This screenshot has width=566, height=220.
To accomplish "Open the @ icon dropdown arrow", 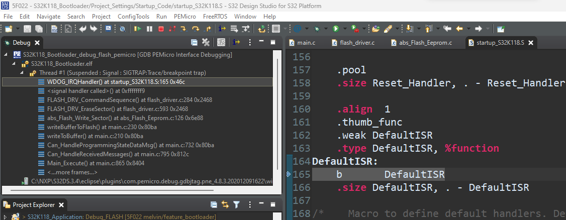I will [x=307, y=29].
